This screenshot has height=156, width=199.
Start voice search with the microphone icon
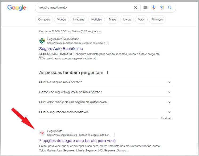(153, 7)
